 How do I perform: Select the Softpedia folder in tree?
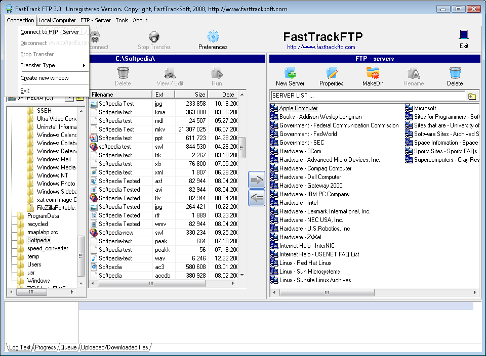coord(38,240)
